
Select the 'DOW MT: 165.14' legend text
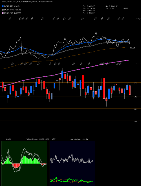coord(12,10)
